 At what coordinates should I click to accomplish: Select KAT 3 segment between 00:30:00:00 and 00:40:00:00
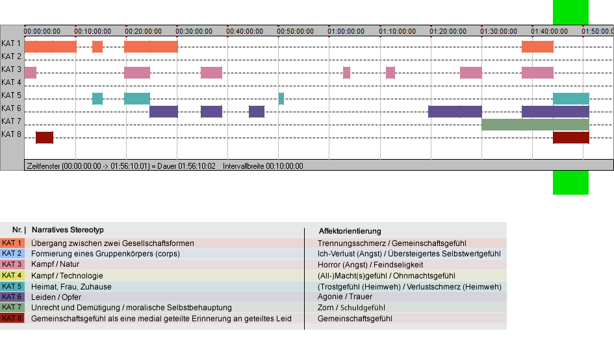coord(211,73)
